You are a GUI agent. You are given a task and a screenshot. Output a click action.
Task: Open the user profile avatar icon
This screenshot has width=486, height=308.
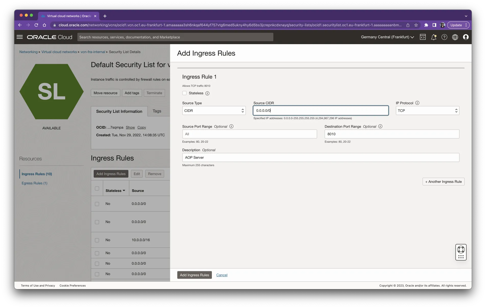pos(466,37)
